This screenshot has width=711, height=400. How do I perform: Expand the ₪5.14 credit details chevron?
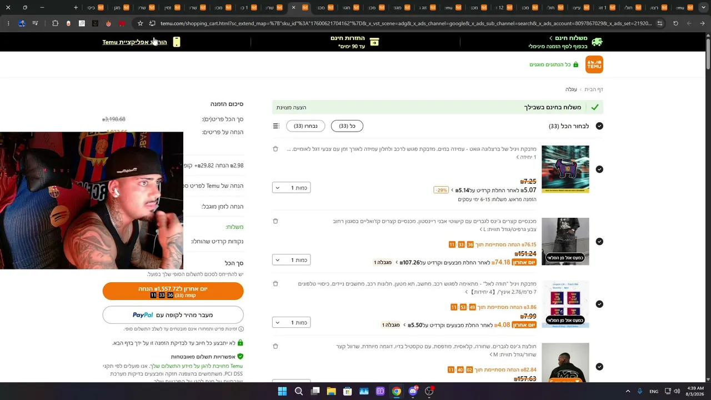452,190
